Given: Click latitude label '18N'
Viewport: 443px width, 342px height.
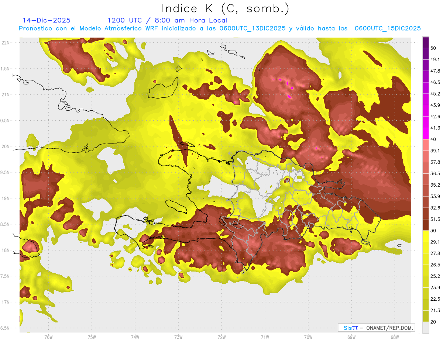Looking at the screenshot, I should click(x=5, y=250).
